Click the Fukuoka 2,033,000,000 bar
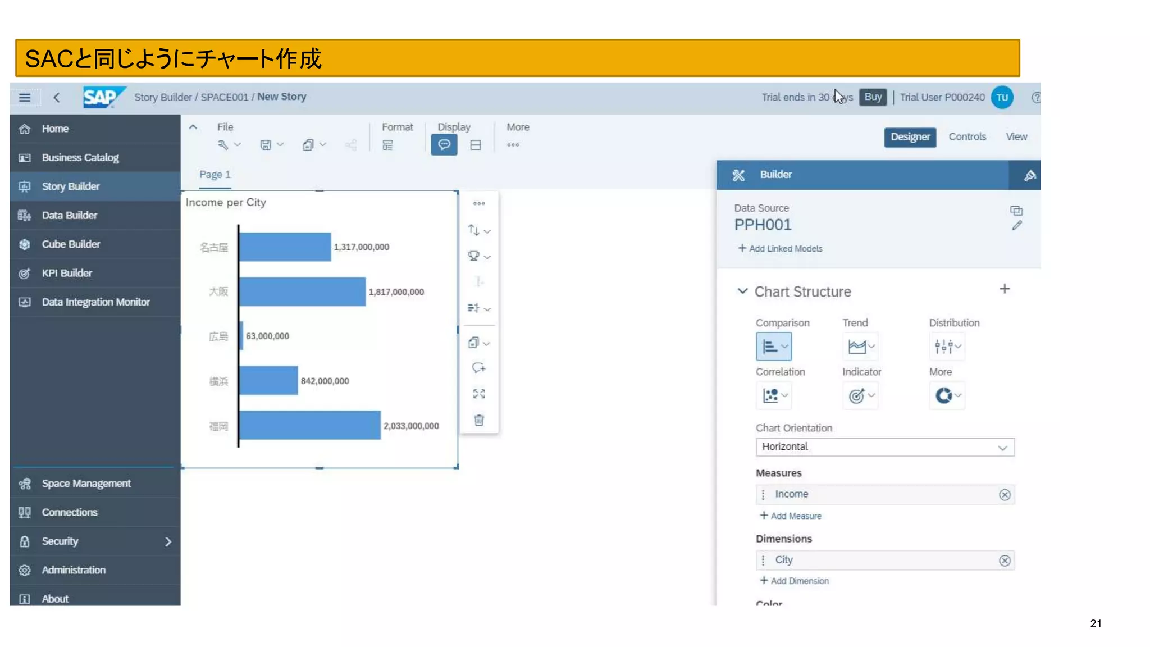Image resolution: width=1150 pixels, height=647 pixels. [310, 425]
